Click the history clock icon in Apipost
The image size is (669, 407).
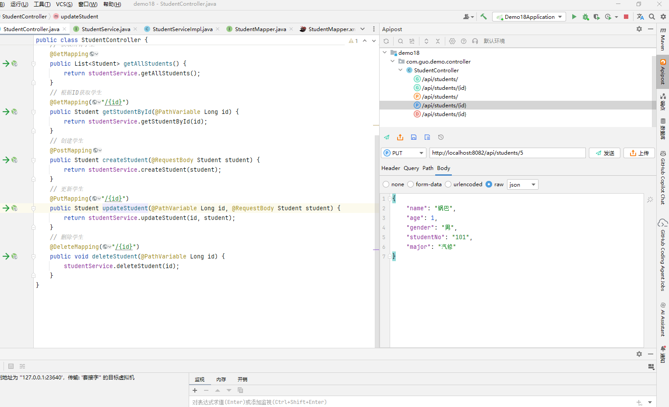coord(441,137)
